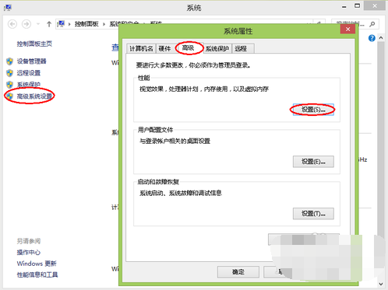Viewport: 388px width, 290px height.
Task: Click shield icon beside 系统保护
Action: (9, 85)
